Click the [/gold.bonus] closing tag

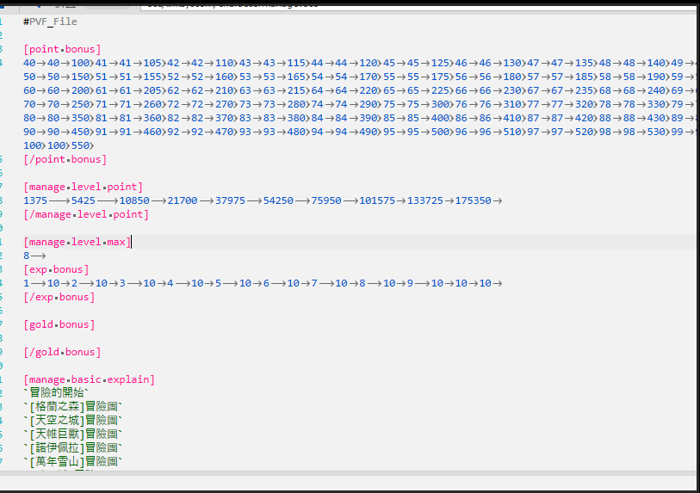[x=62, y=352]
